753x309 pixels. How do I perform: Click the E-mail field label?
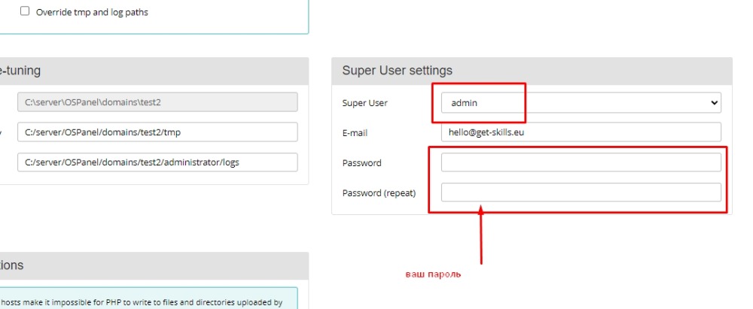[x=355, y=133]
